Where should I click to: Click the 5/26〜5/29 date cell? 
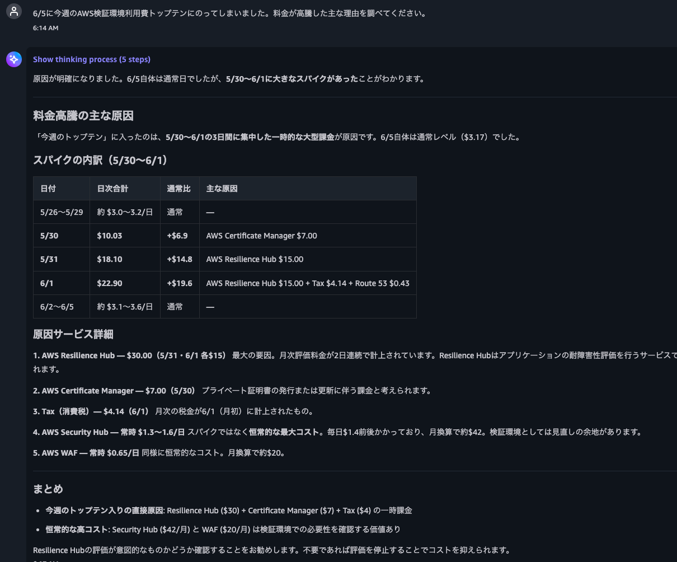click(62, 212)
